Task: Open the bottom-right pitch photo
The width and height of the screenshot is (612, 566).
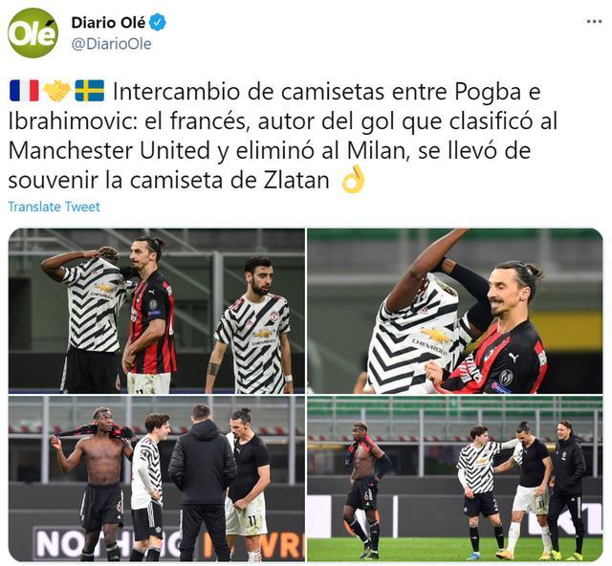Action: (455, 479)
